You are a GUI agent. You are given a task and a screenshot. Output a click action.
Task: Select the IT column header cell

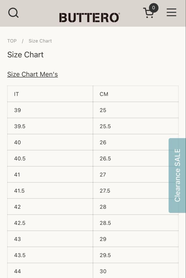coord(50,94)
